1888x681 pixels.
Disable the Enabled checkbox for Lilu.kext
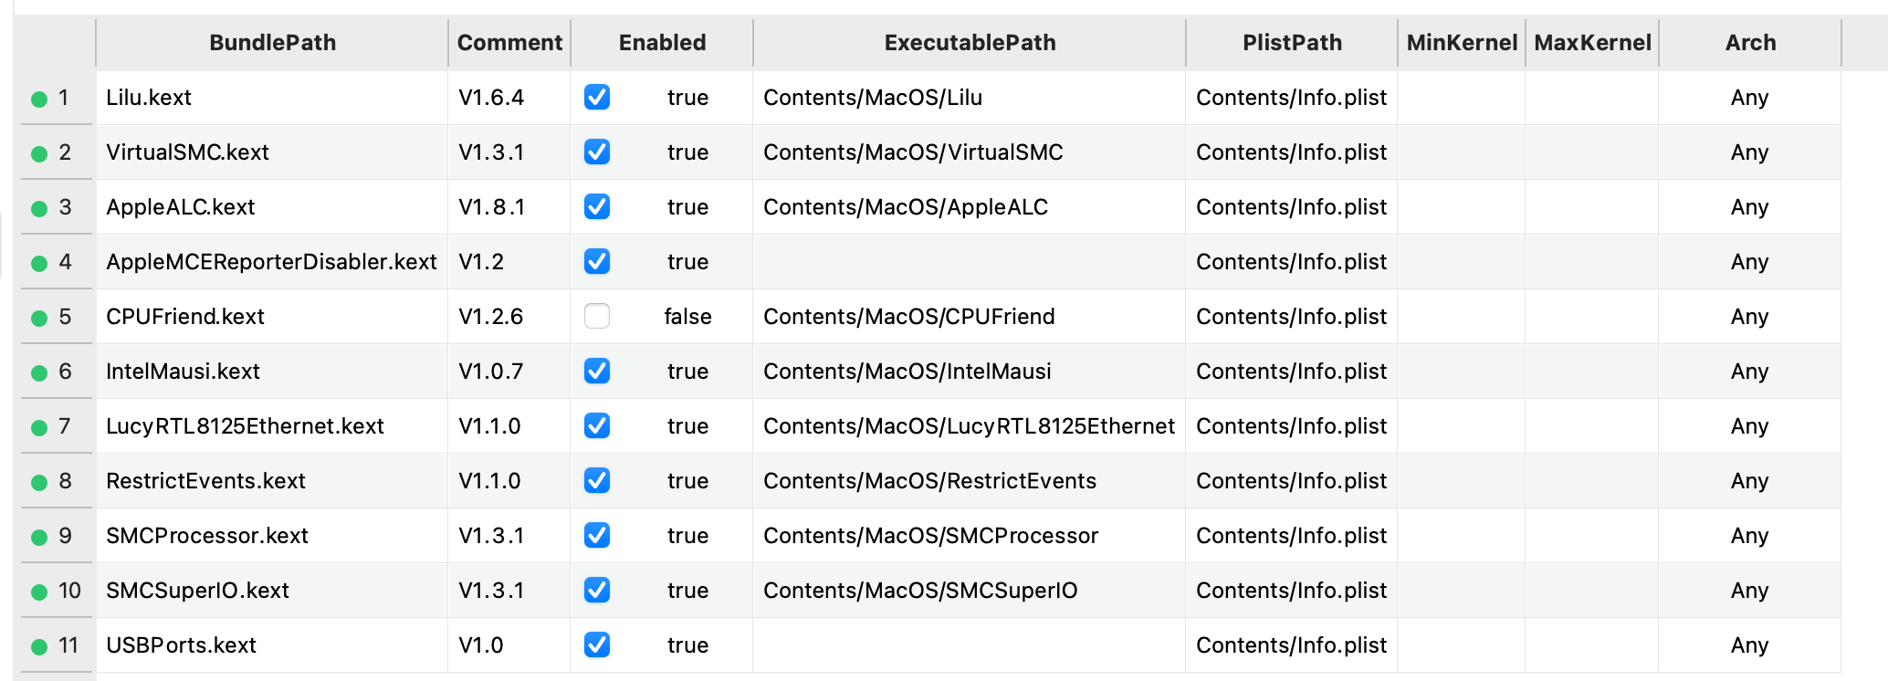(x=596, y=98)
